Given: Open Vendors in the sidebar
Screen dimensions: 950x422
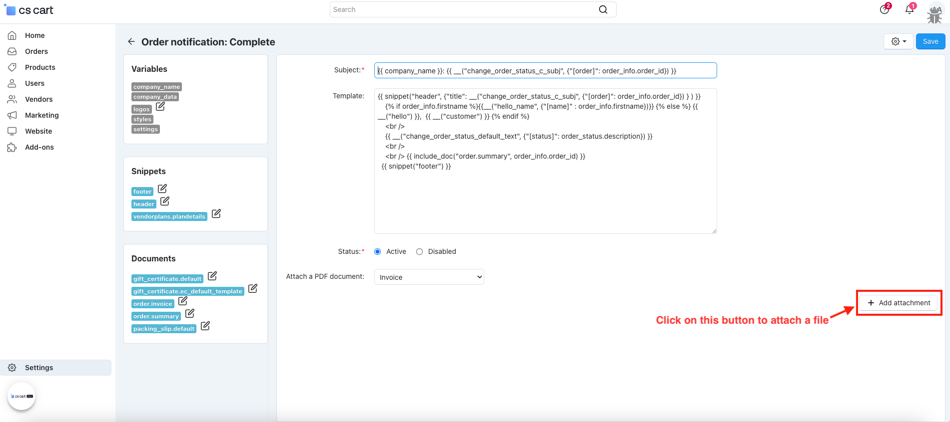Looking at the screenshot, I should (39, 99).
